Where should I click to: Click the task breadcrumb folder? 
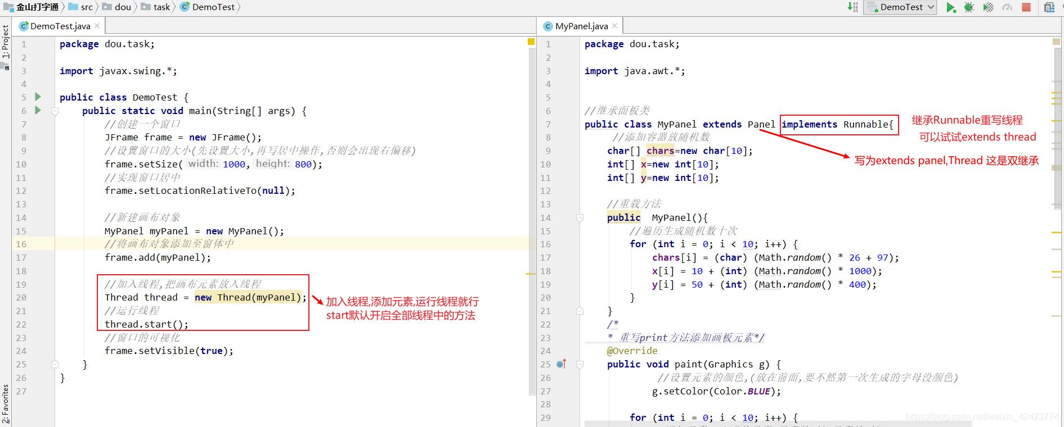156,7
